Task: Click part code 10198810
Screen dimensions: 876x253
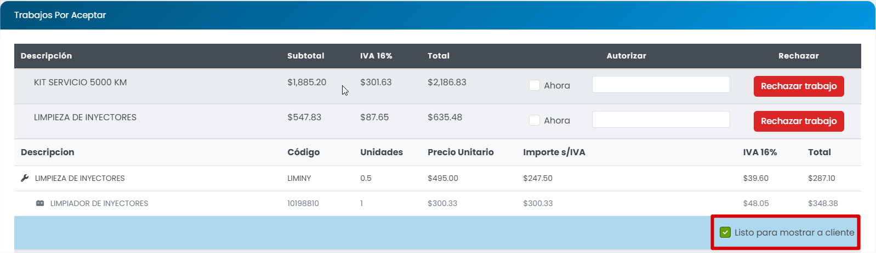Action: [303, 203]
